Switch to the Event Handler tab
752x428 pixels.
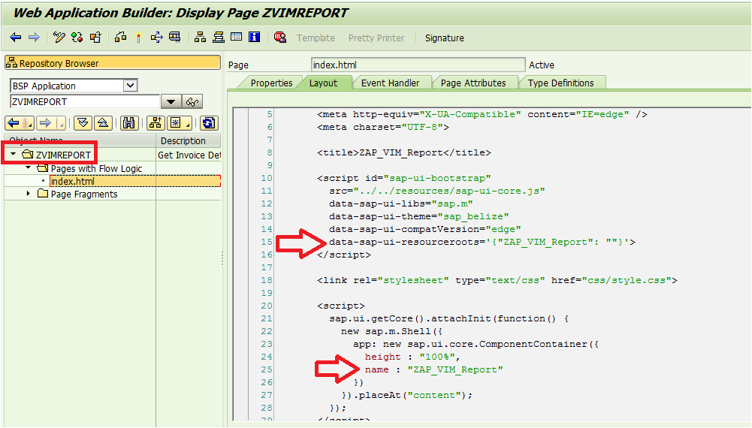click(391, 83)
